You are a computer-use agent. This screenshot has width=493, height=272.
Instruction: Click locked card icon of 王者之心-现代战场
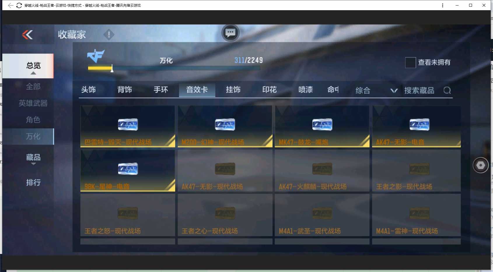pos(225,213)
